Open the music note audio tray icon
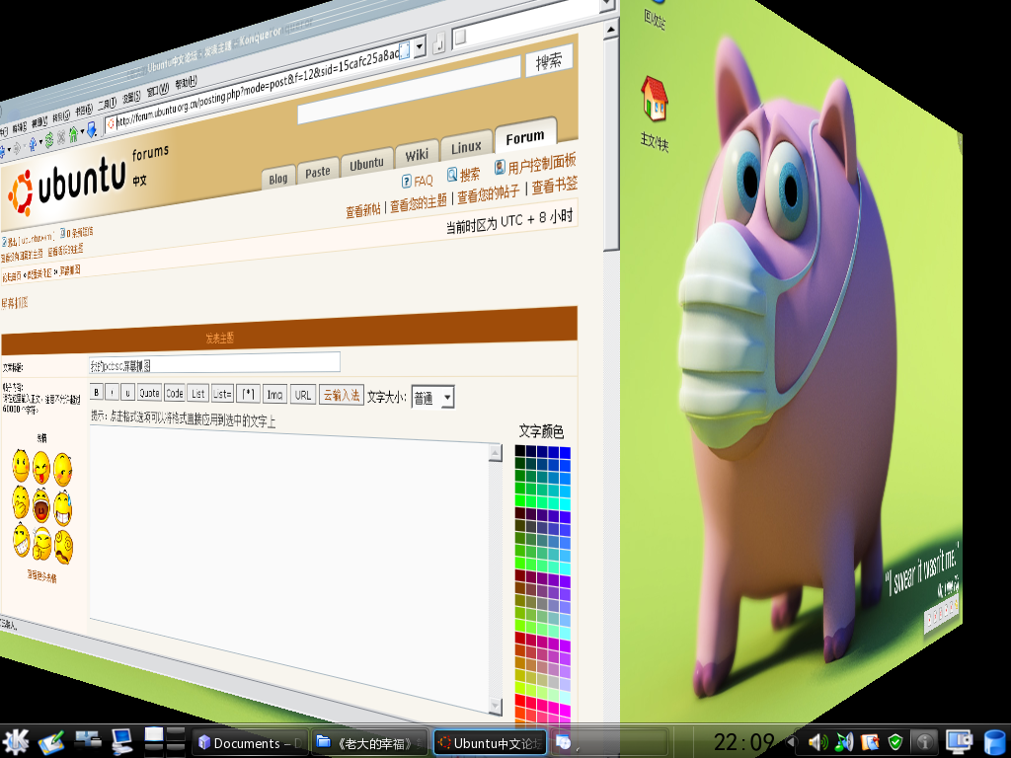 pyautogui.click(x=843, y=742)
